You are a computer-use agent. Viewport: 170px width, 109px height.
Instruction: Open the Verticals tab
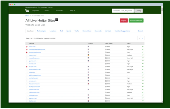108,31
